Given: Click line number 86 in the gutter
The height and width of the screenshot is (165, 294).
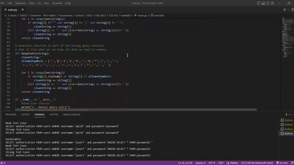Looking at the screenshot, I should [8, 54].
